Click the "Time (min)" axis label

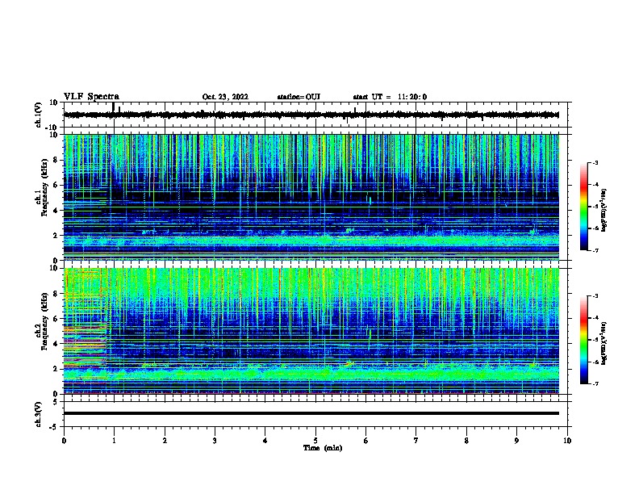323,448
